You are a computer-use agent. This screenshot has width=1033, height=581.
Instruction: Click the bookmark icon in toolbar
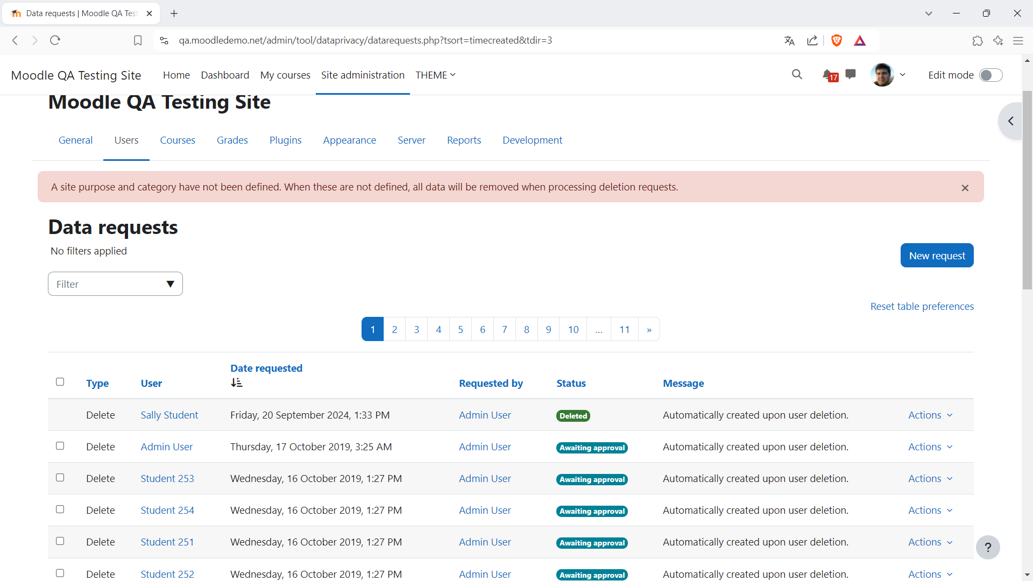138,40
